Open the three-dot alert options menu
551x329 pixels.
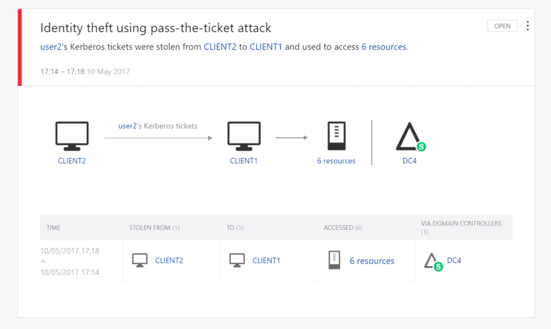tap(527, 25)
